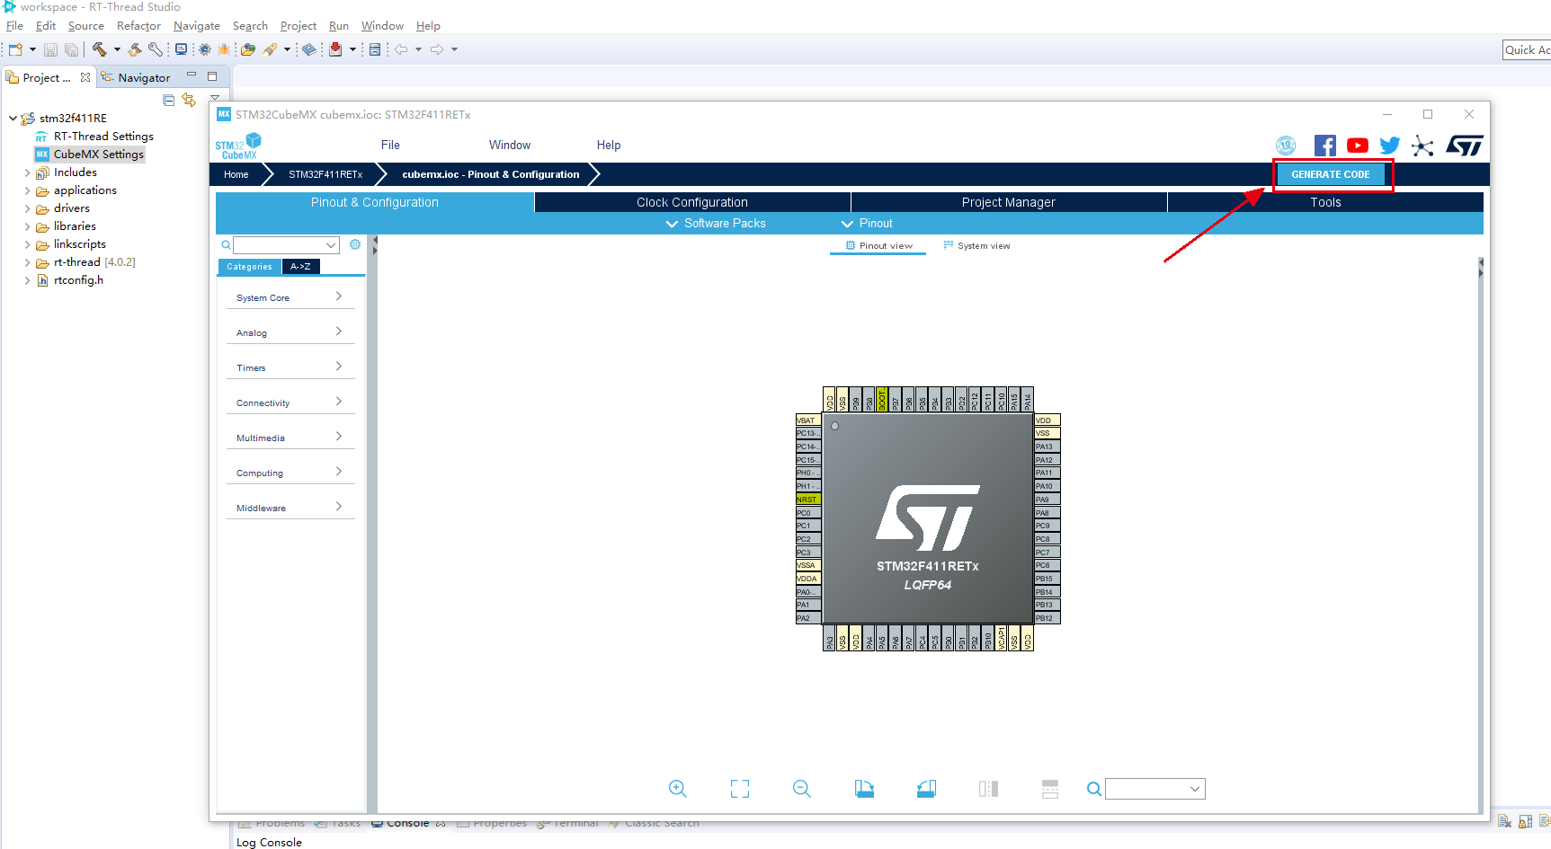This screenshot has height=849, width=1551.
Task: Switch to Navigator tab
Action: point(137,77)
